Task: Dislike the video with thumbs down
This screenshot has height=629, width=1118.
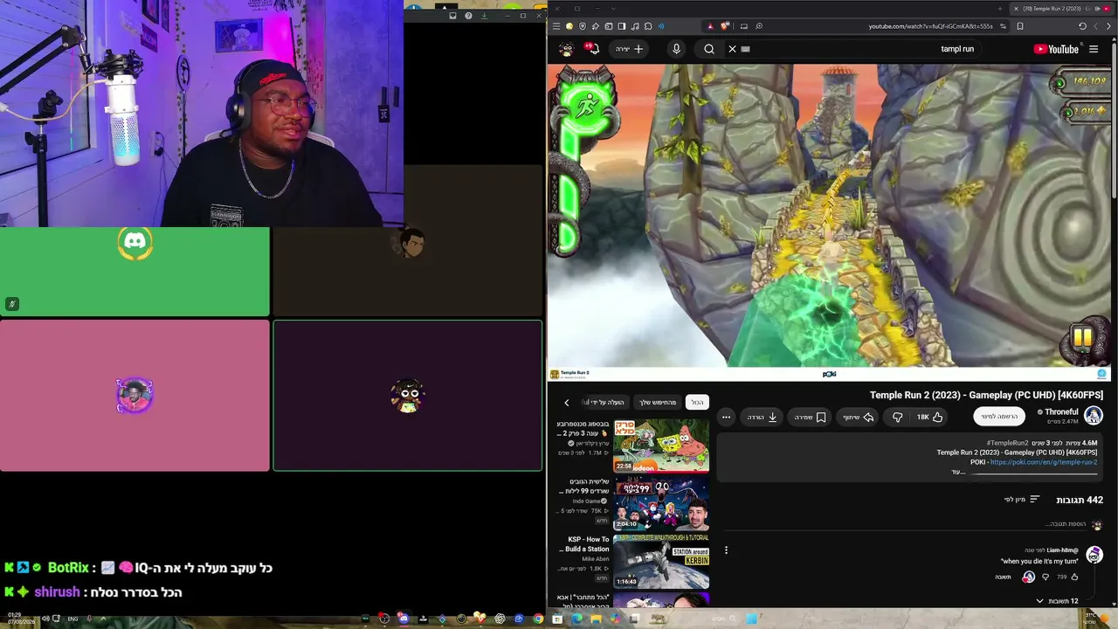Action: click(x=897, y=418)
